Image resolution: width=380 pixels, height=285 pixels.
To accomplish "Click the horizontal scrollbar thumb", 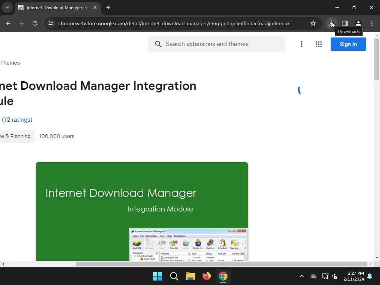I will (x=222, y=264).
